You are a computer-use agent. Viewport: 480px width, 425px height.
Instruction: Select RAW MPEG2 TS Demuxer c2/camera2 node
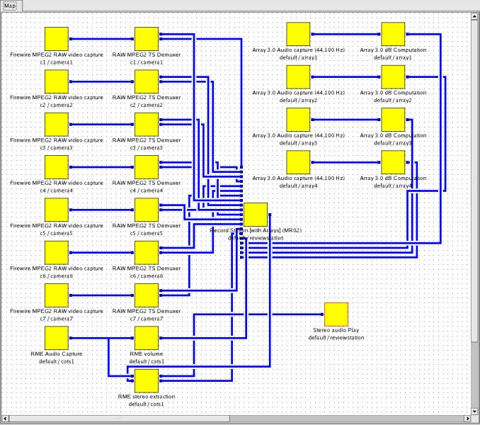(x=147, y=81)
